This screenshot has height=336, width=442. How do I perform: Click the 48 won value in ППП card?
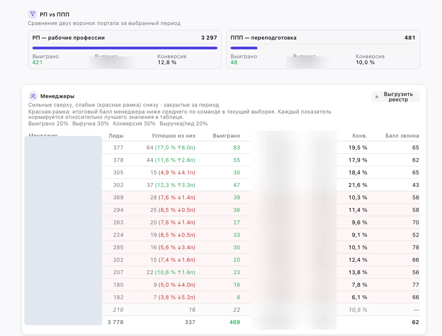pos(234,62)
